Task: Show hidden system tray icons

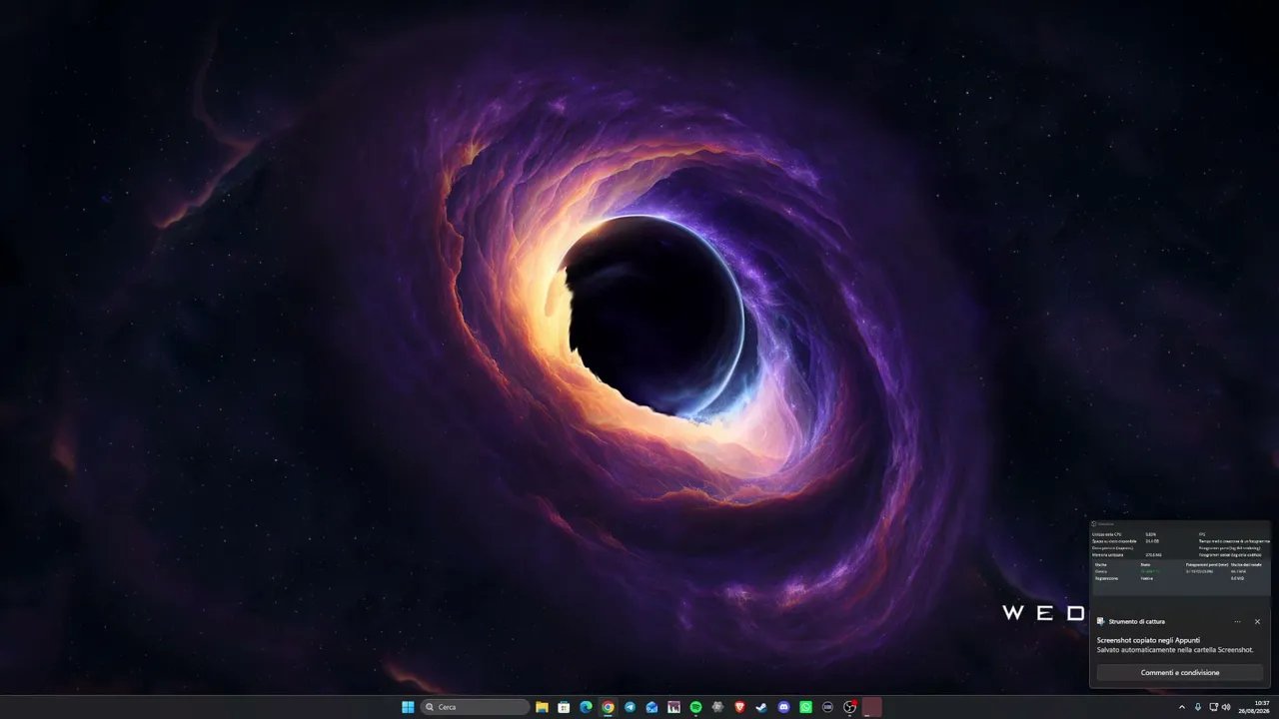Action: pos(1182,707)
